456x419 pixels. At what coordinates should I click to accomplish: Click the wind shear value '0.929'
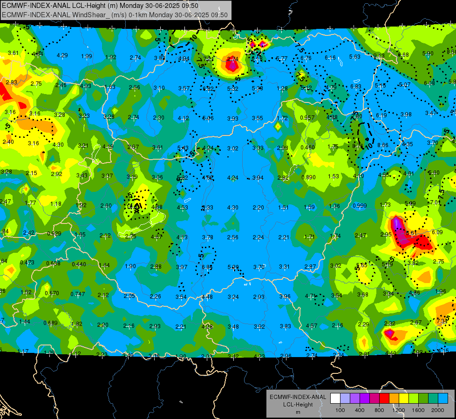pyautogui.click(x=54, y=234)
